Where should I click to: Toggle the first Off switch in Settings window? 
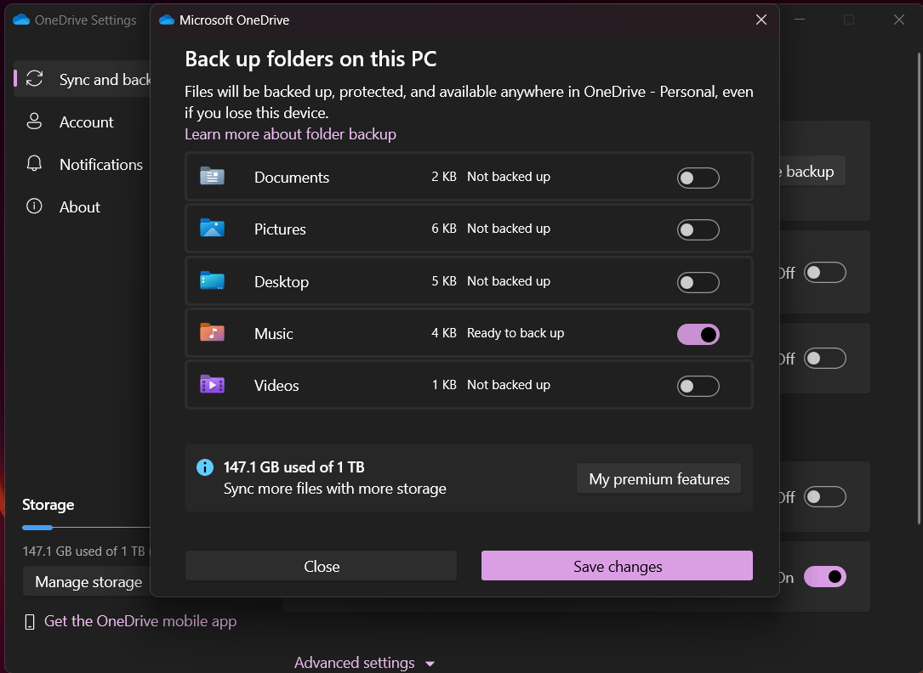[x=824, y=273]
